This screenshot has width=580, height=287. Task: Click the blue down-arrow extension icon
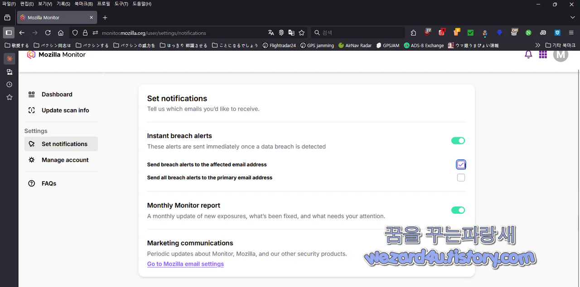coord(499,33)
